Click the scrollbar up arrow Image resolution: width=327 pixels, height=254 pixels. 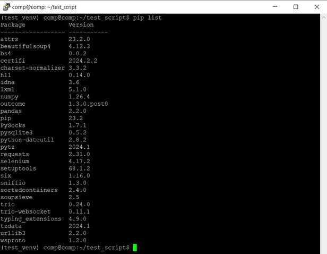point(324,18)
